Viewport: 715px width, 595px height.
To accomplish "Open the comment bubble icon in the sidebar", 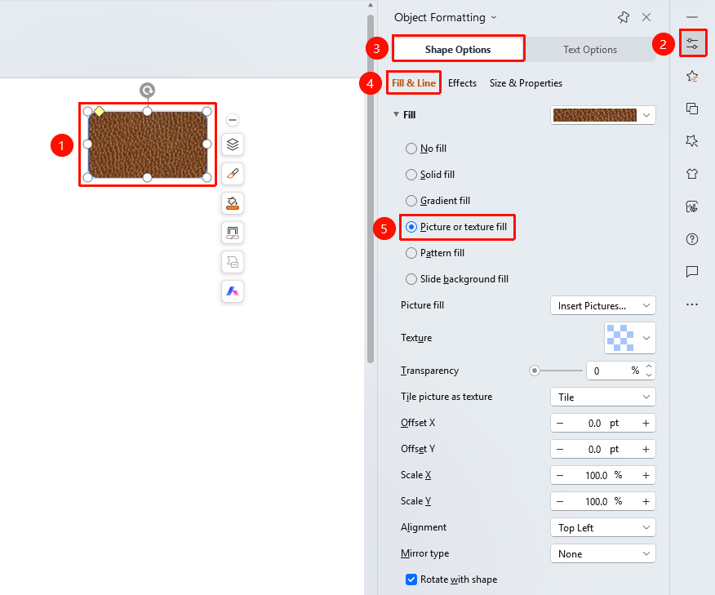I will [692, 272].
